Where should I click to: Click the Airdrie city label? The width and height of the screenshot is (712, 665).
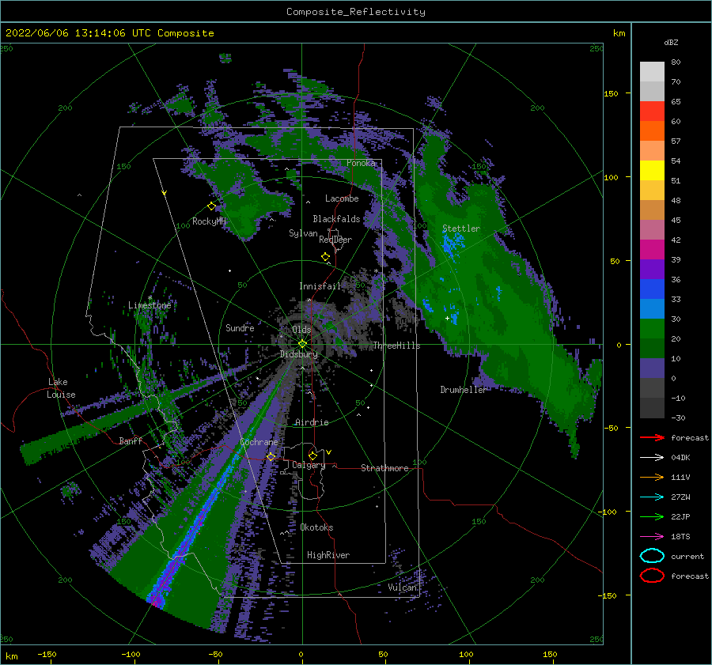(x=312, y=422)
